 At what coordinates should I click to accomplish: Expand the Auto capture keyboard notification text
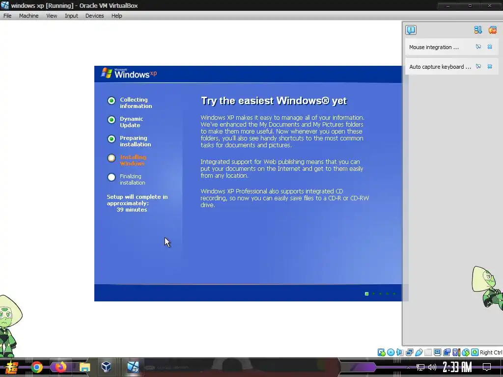[440, 67]
